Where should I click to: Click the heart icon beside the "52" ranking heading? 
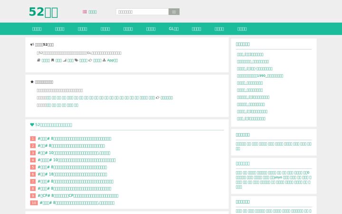[x=32, y=125]
